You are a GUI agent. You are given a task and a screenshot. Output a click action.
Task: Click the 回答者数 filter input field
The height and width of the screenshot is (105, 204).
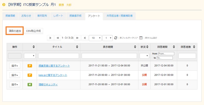[187, 56]
